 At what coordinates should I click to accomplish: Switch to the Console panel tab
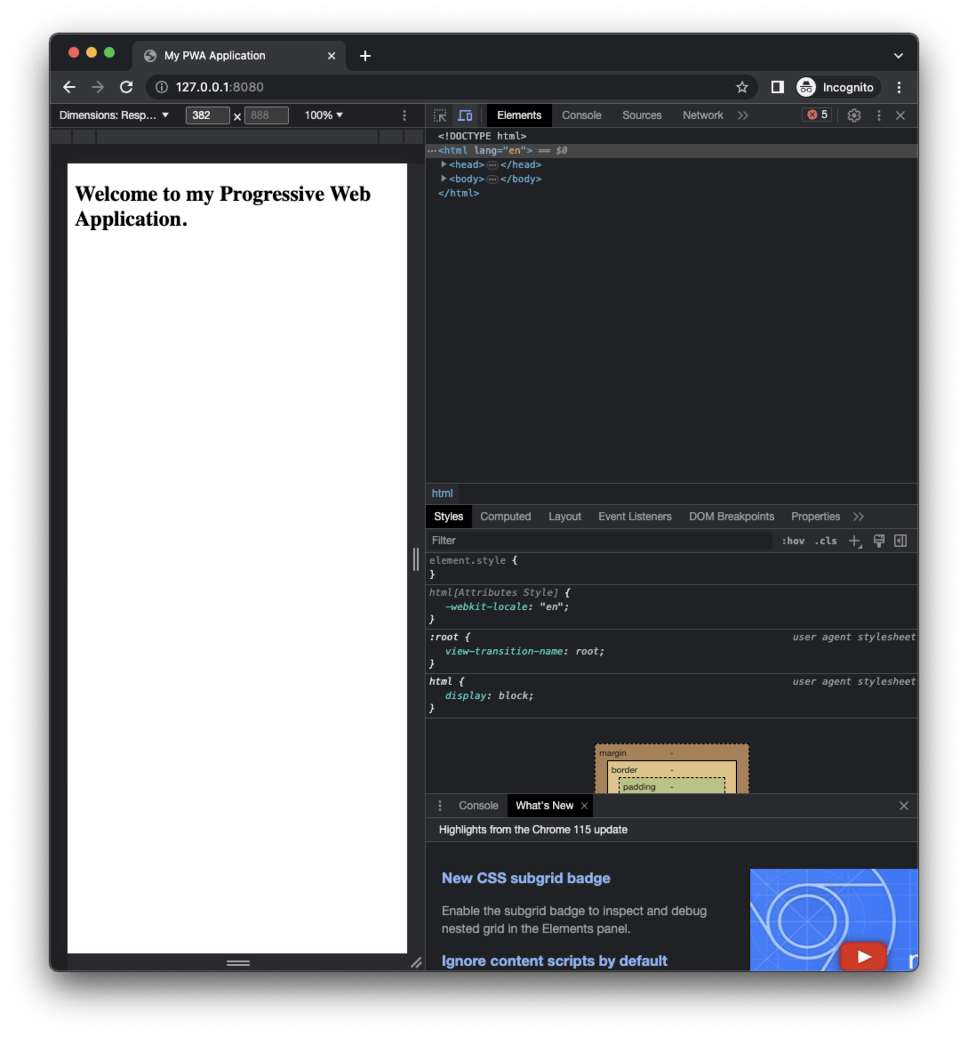click(x=581, y=115)
